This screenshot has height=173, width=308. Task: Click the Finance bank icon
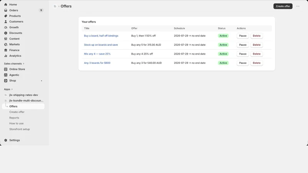coord(6,50)
